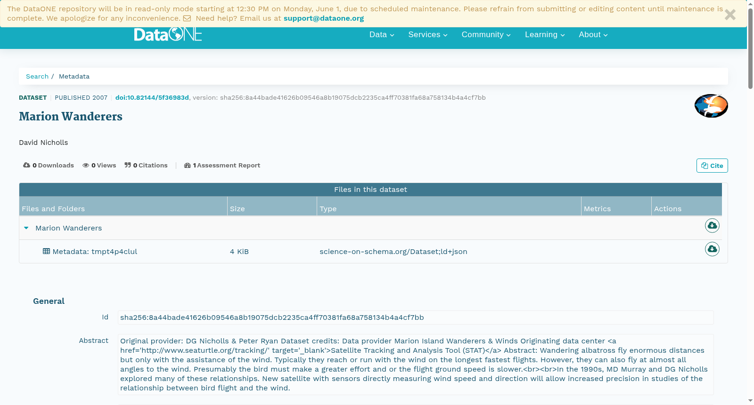This screenshot has width=754, height=405.
Task: Click the Cite button
Action: 712,166
